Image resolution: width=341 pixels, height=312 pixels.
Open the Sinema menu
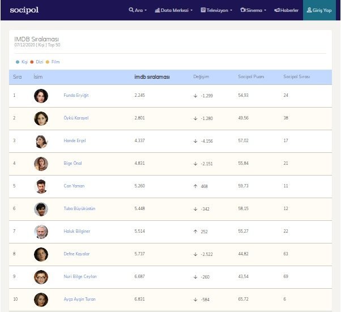click(x=253, y=10)
